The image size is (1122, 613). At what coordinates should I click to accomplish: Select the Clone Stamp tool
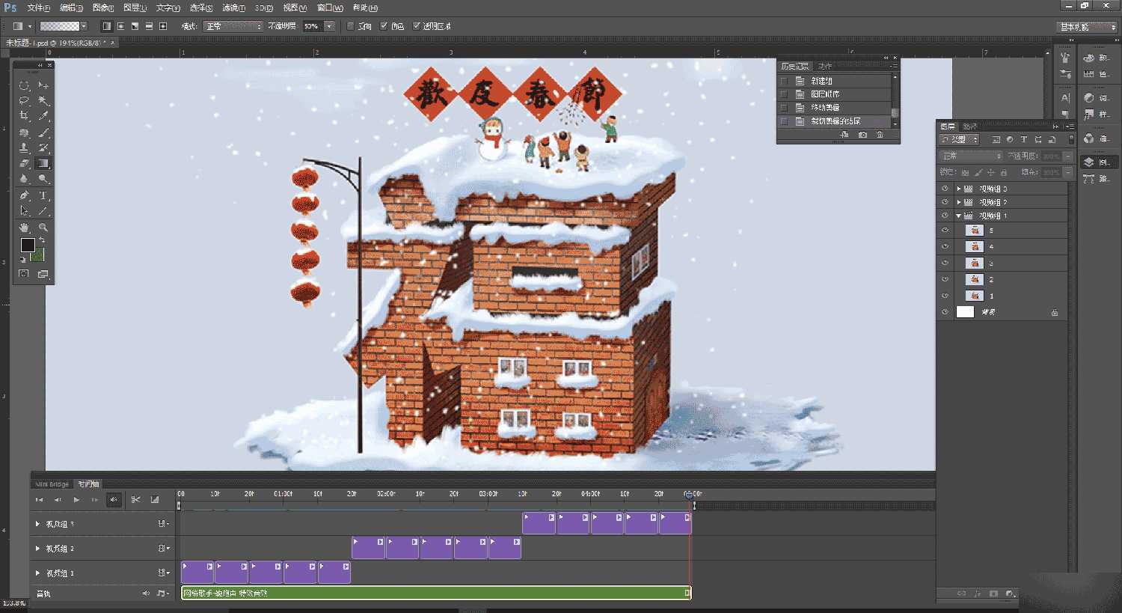pos(24,147)
